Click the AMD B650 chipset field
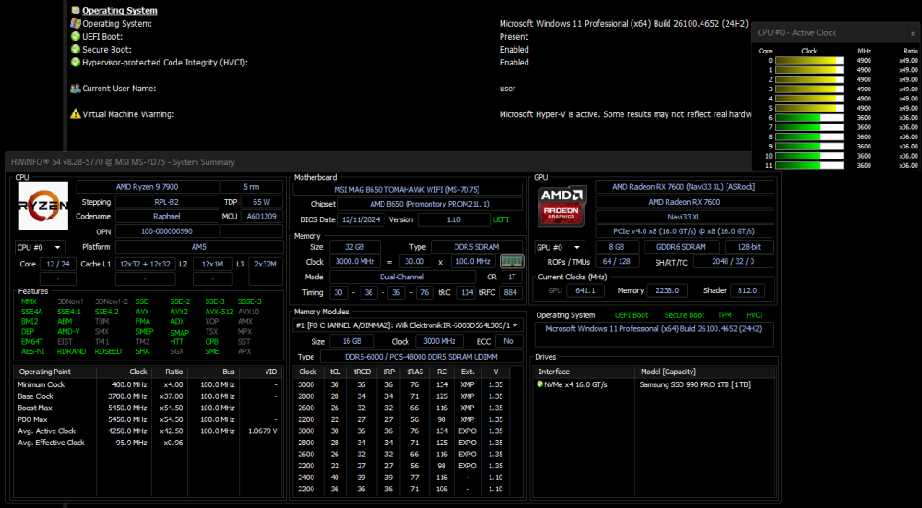 (430, 204)
